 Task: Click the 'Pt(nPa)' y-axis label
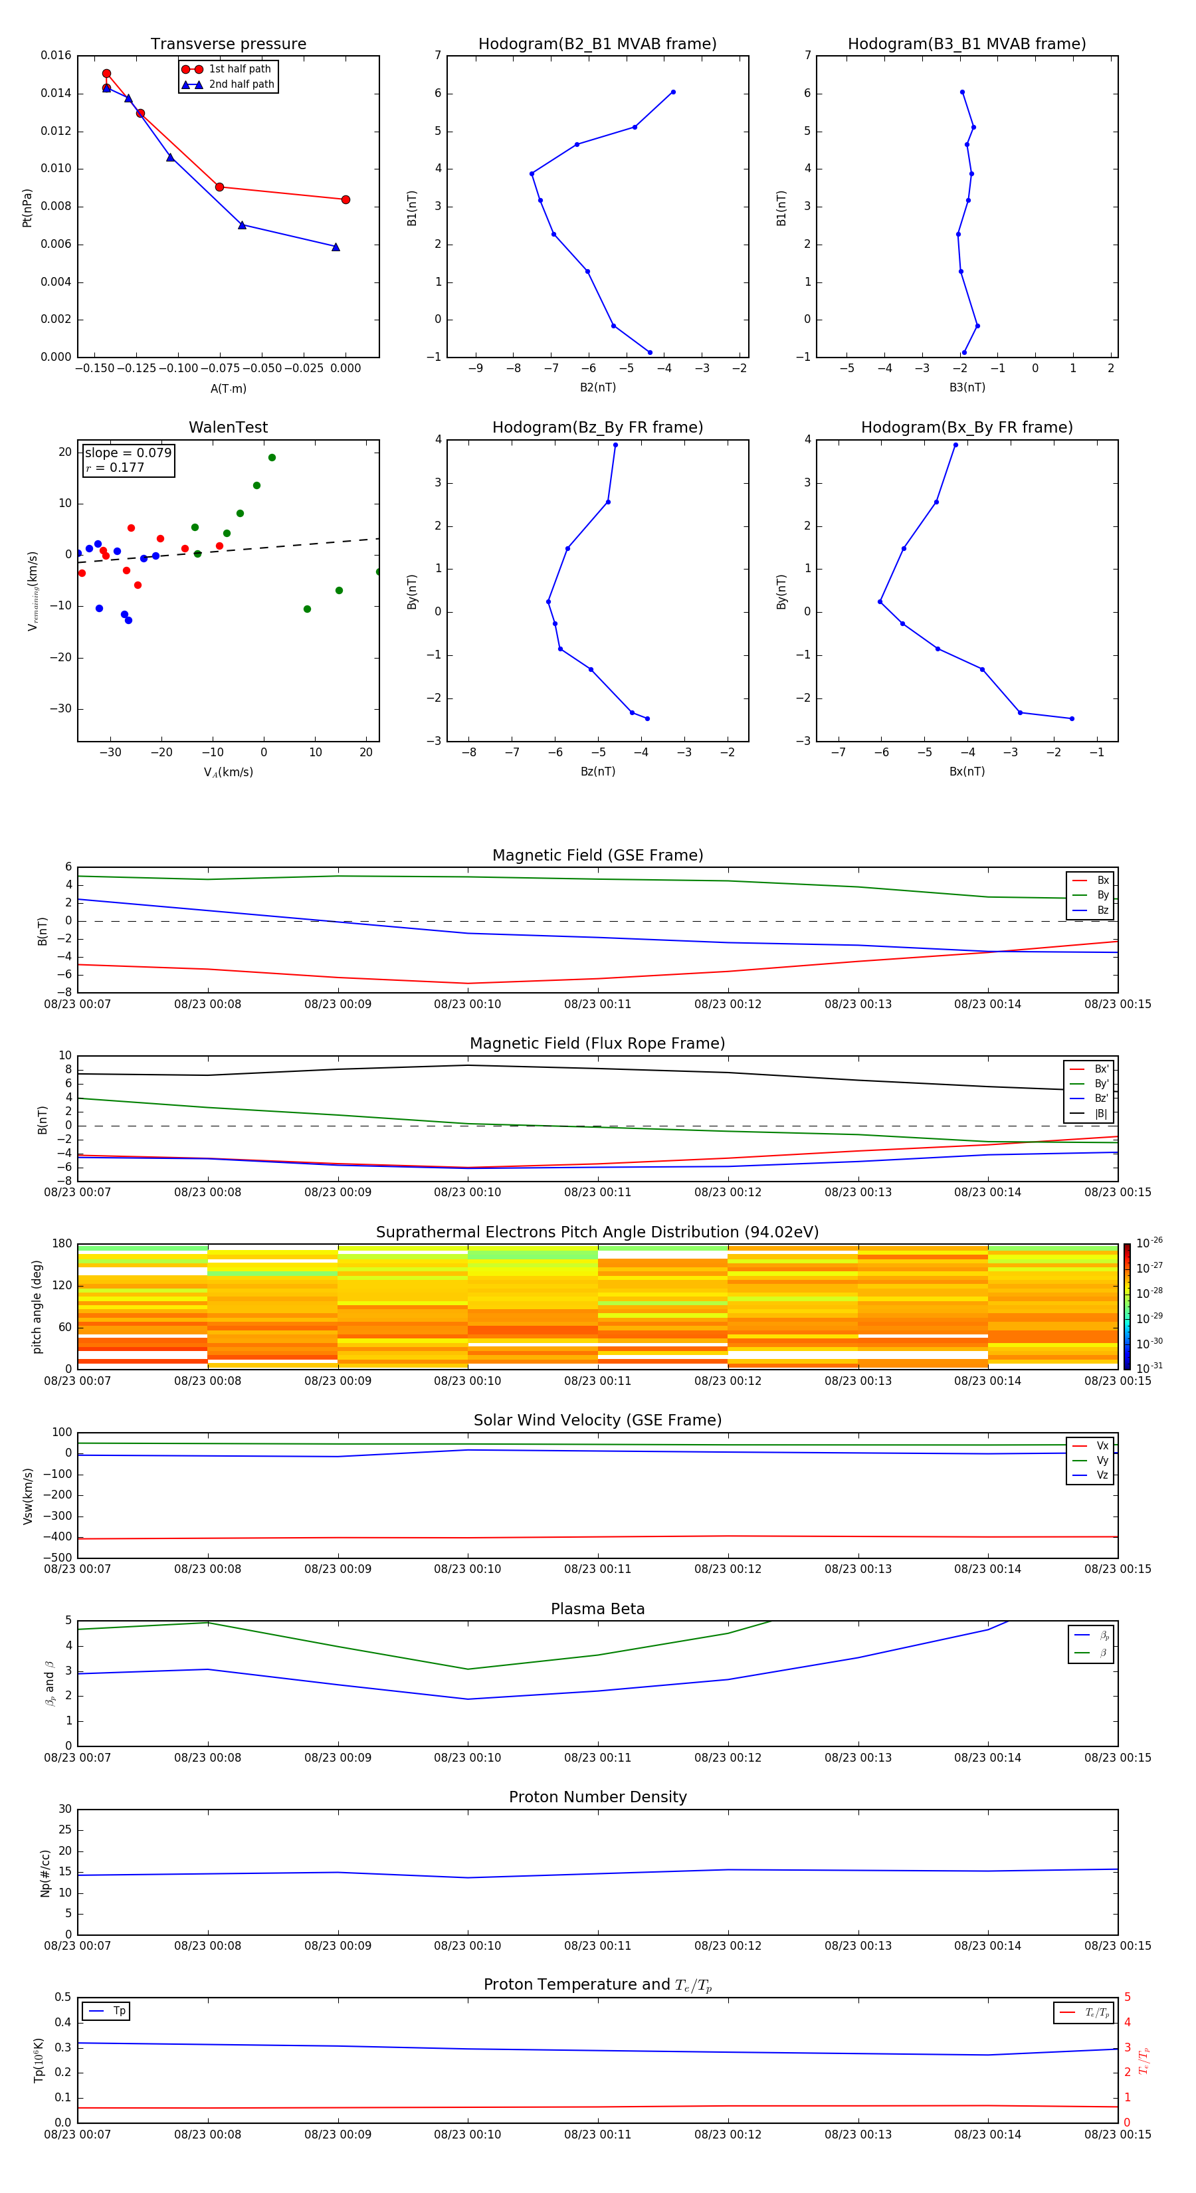[27, 207]
